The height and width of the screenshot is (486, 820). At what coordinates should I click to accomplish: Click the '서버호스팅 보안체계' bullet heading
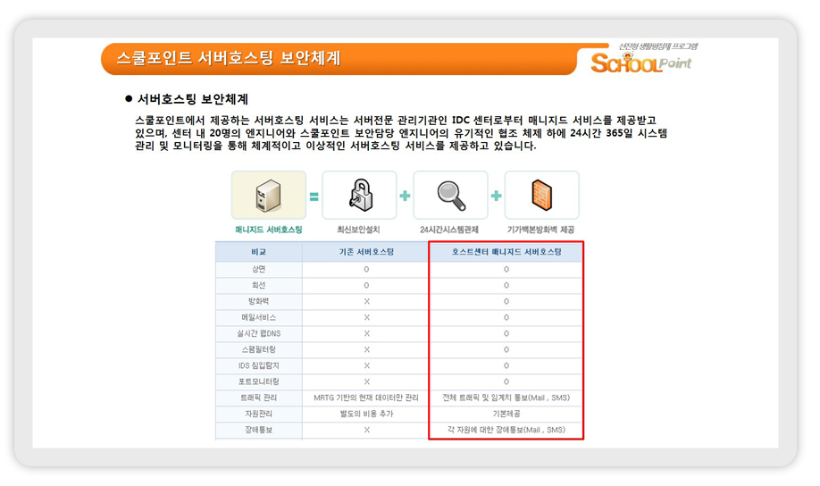(x=192, y=99)
